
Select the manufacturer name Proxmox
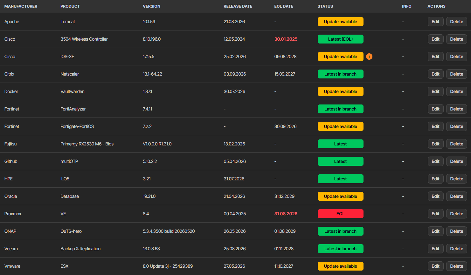13,214
